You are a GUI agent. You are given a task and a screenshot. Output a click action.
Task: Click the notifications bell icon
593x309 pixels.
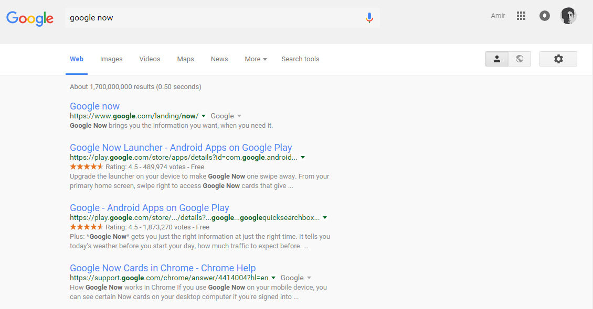pos(544,15)
